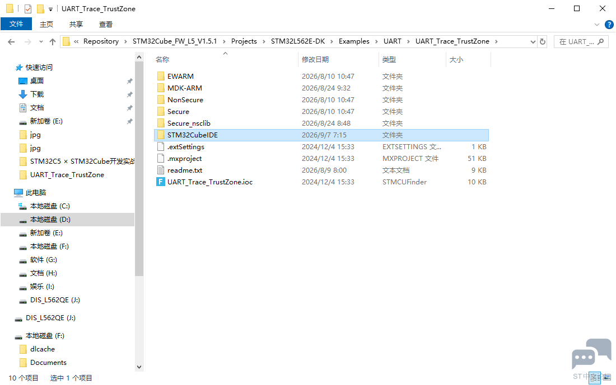
Task: Sort by 名称 column header
Action: 162,60
